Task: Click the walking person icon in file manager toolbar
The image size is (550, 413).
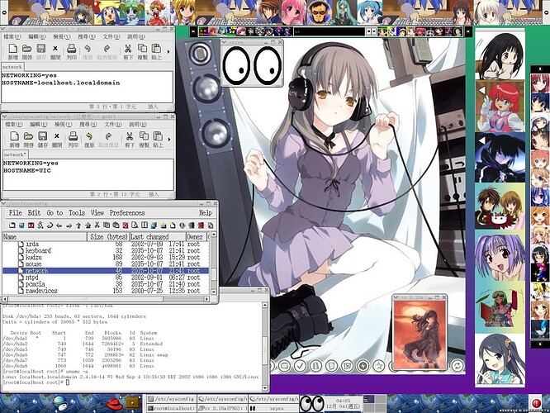Action: point(40,225)
